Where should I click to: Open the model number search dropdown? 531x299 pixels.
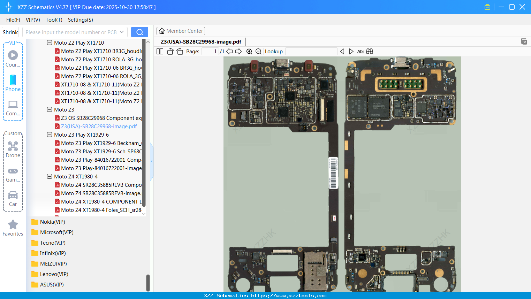point(122,32)
